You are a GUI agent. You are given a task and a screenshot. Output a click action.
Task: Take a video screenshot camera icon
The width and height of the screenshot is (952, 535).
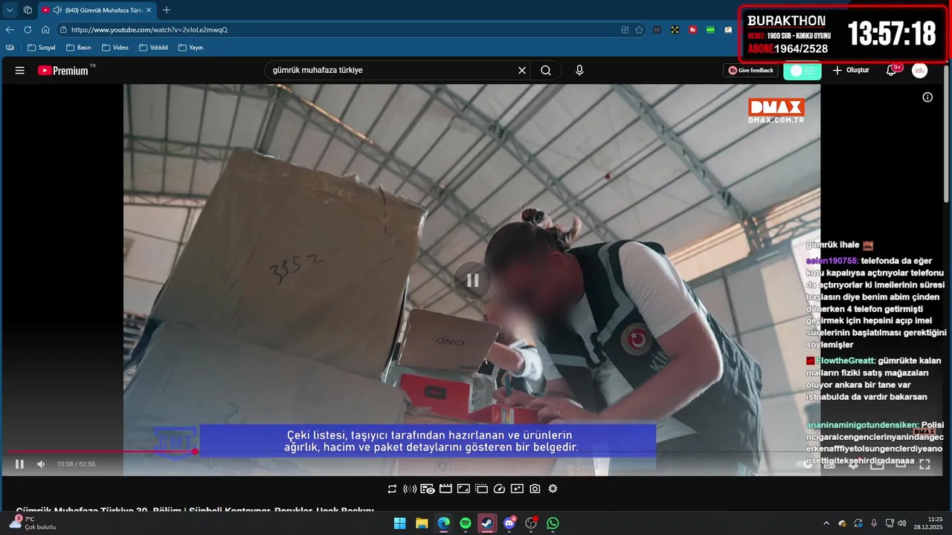coord(535,489)
